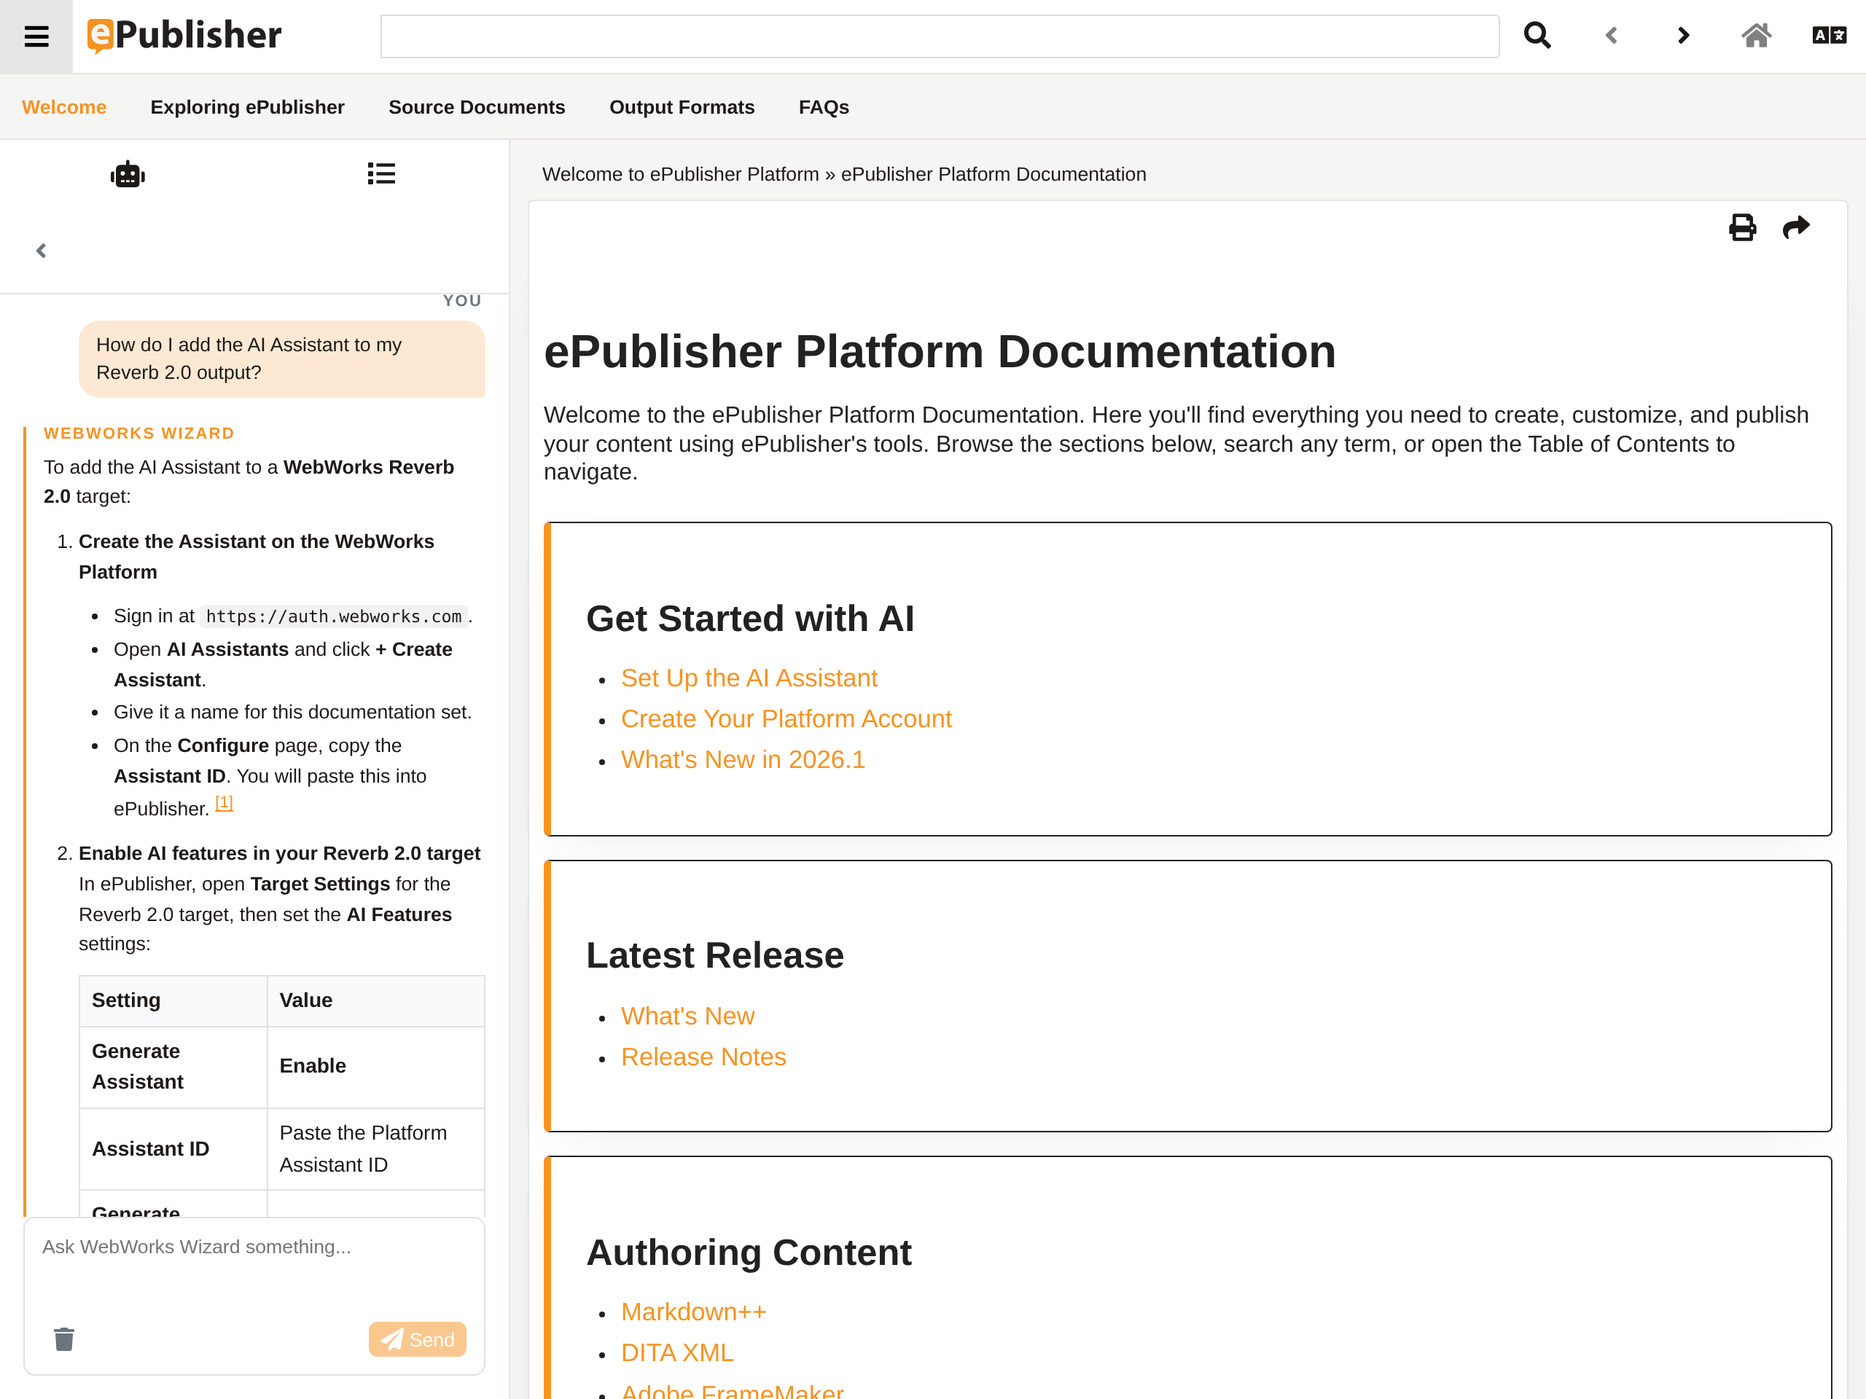Click the ePublisher logo
1866x1399 pixels.
tap(184, 36)
